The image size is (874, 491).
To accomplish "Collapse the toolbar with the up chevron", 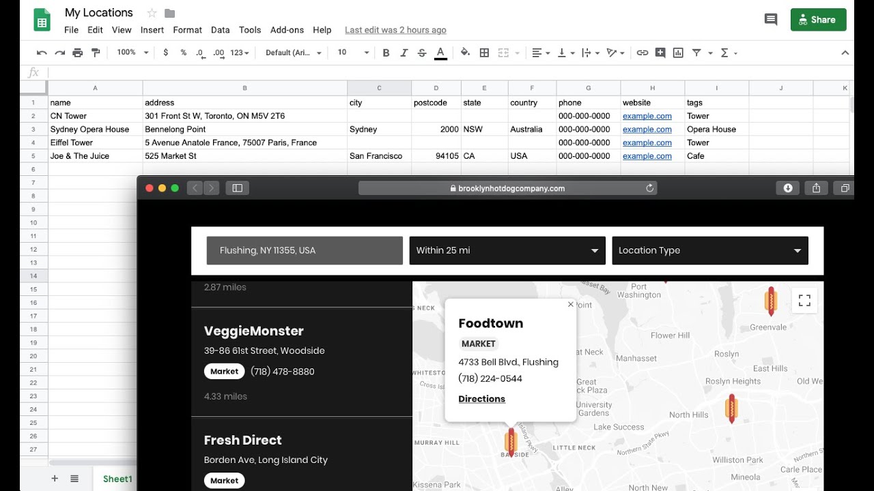I will [x=845, y=53].
